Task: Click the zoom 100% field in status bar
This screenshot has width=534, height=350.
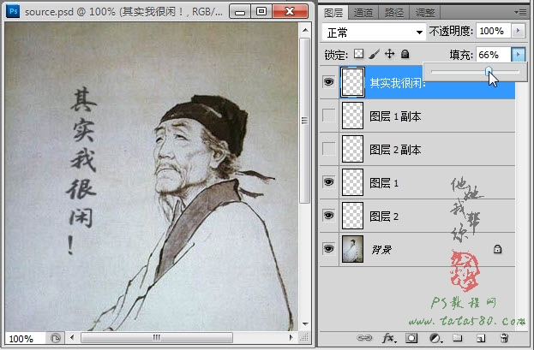Action: (24, 338)
